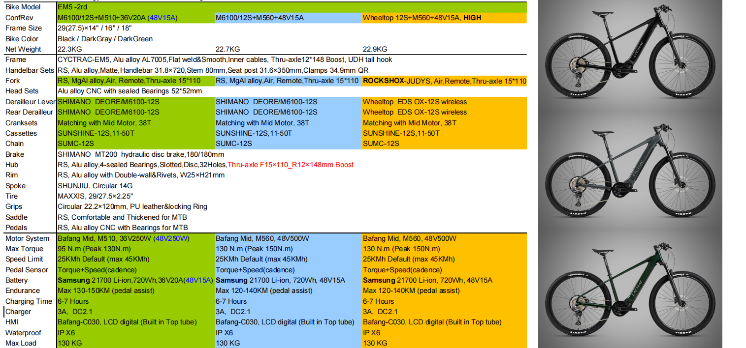Click the "95 N.m (Peak 130N.m)" torque cell
The width and height of the screenshot is (746, 348).
pos(92,249)
